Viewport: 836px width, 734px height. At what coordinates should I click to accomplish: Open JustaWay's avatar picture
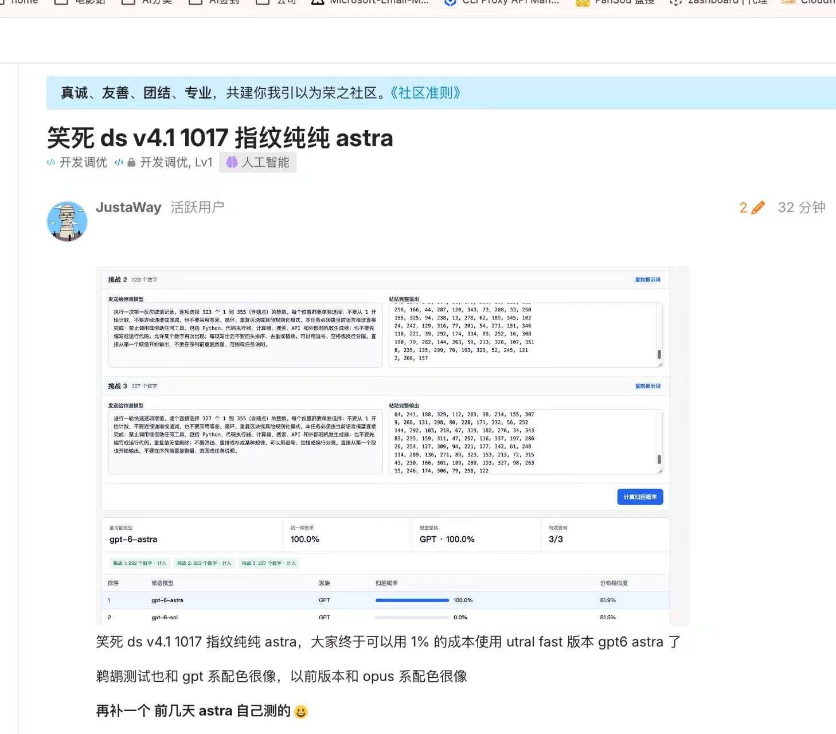coord(67,221)
